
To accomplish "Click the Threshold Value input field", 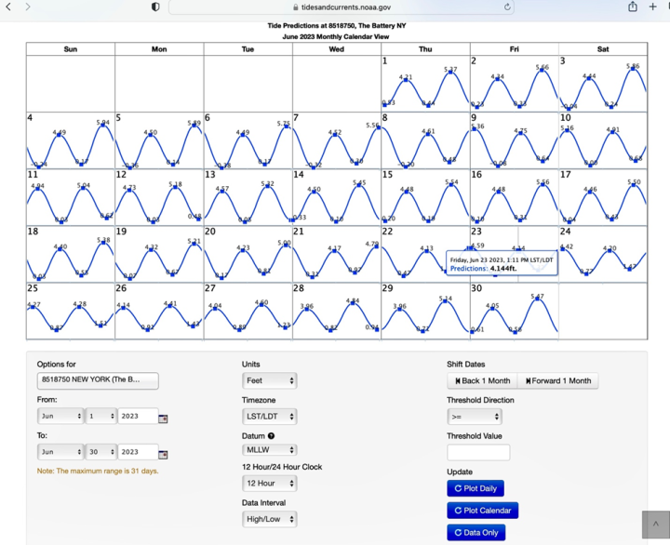I will click(x=478, y=452).
